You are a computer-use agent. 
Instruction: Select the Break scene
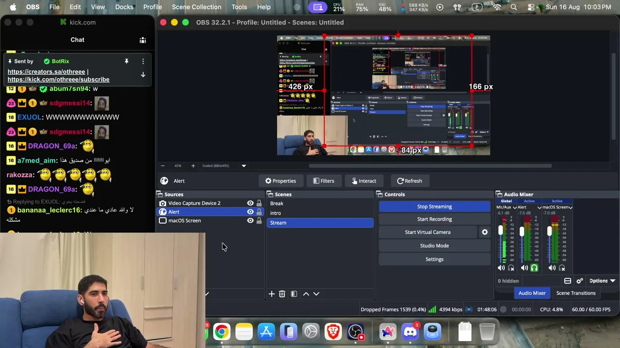pos(320,203)
